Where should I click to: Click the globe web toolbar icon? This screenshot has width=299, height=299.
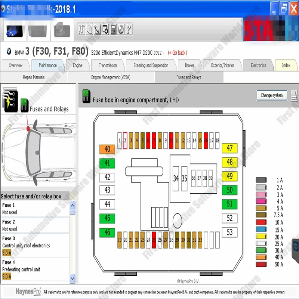121,29
